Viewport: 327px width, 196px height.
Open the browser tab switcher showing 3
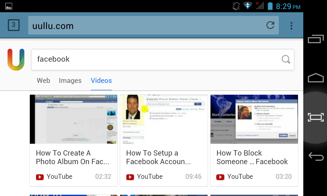pos(13,25)
